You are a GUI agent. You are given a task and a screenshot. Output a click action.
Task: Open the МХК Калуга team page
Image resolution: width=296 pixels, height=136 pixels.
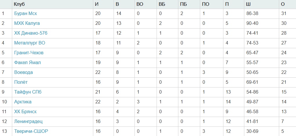(x=27, y=23)
